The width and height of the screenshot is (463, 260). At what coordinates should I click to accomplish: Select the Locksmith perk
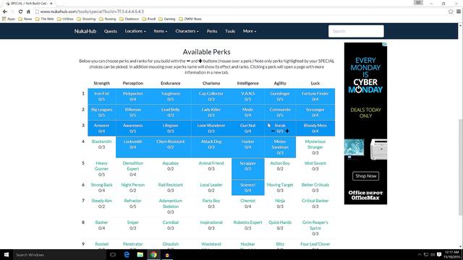pyautogui.click(x=133, y=142)
